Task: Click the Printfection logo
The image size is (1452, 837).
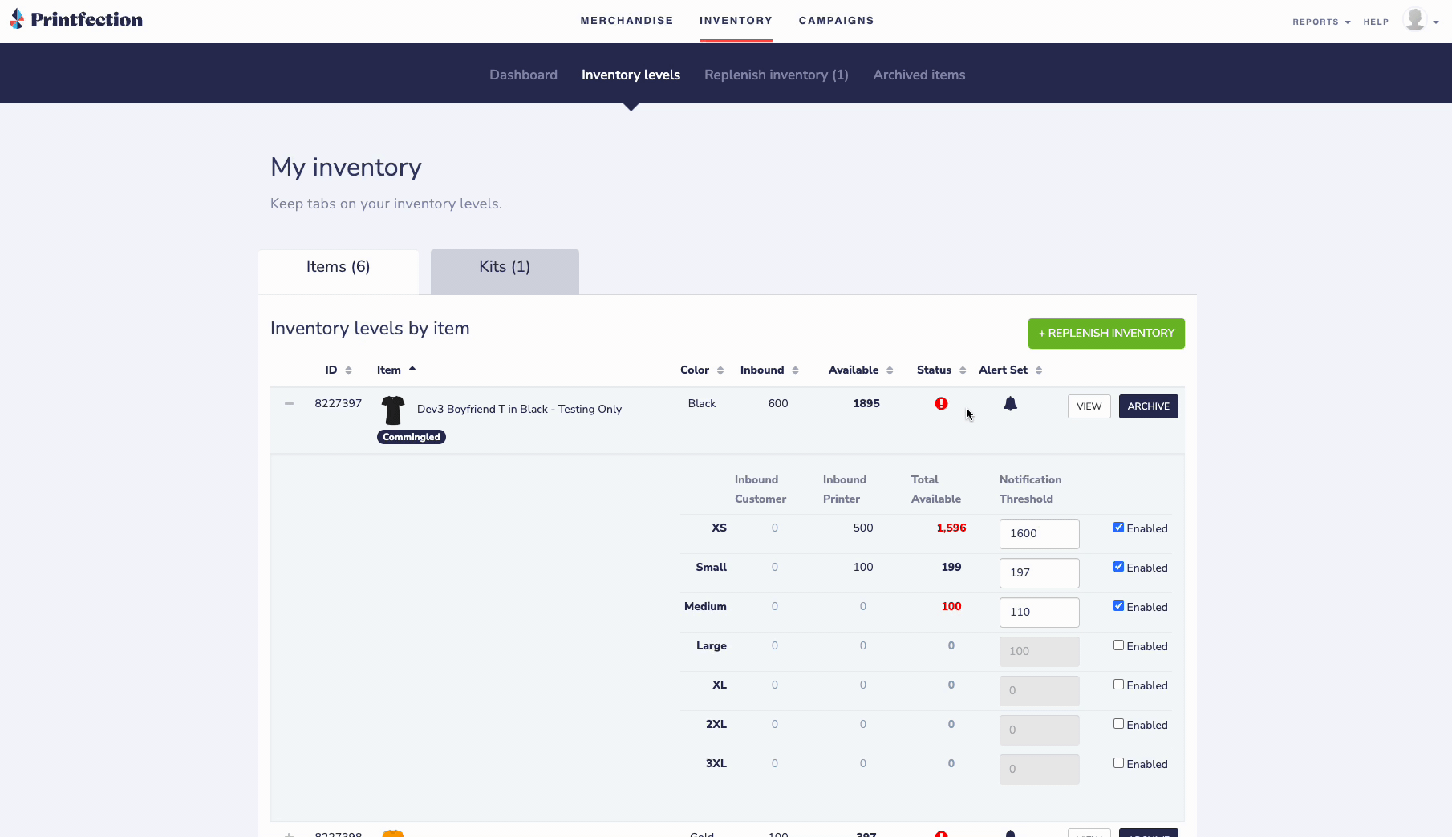Action: (76, 20)
